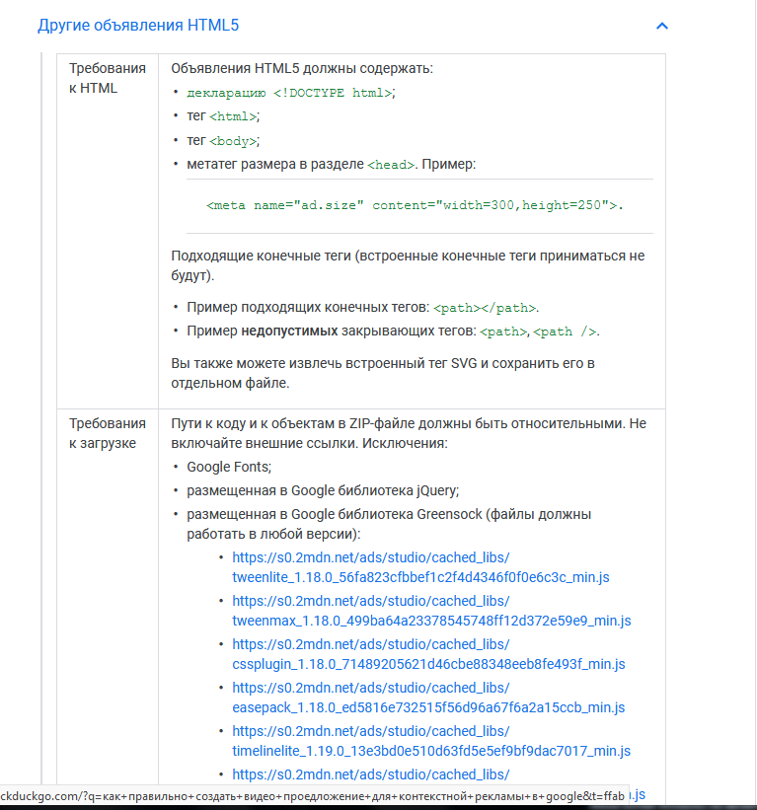Click the meta name="ad.size" code example
757x810 pixels.
pyautogui.click(x=415, y=205)
